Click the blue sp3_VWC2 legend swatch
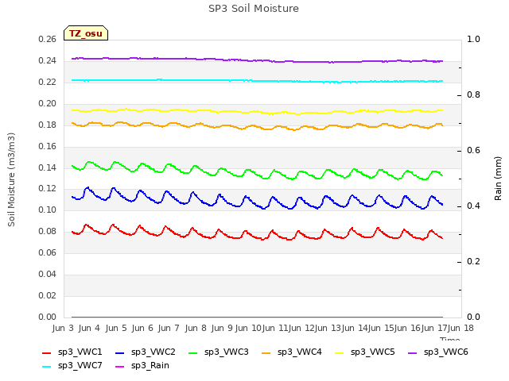The width and height of the screenshot is (509, 381). 120,353
